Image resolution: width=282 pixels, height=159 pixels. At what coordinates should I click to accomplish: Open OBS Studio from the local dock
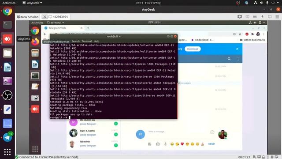pos(7,95)
